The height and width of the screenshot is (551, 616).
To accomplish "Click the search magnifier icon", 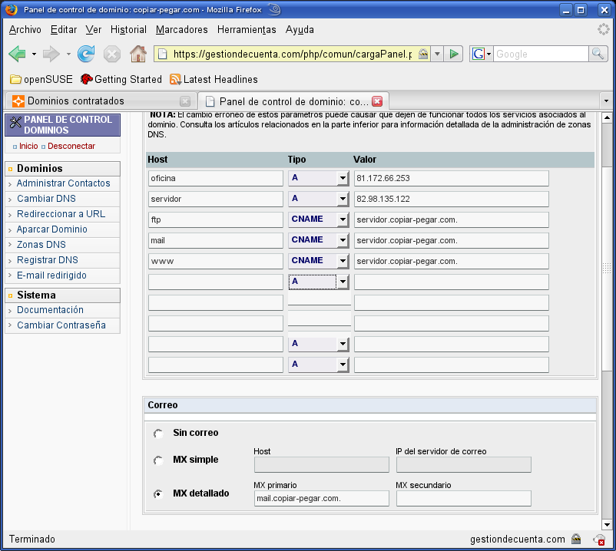I will tap(598, 54).
